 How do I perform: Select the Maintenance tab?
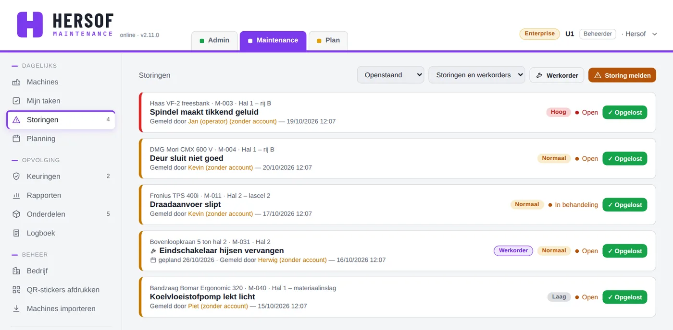[x=273, y=41]
